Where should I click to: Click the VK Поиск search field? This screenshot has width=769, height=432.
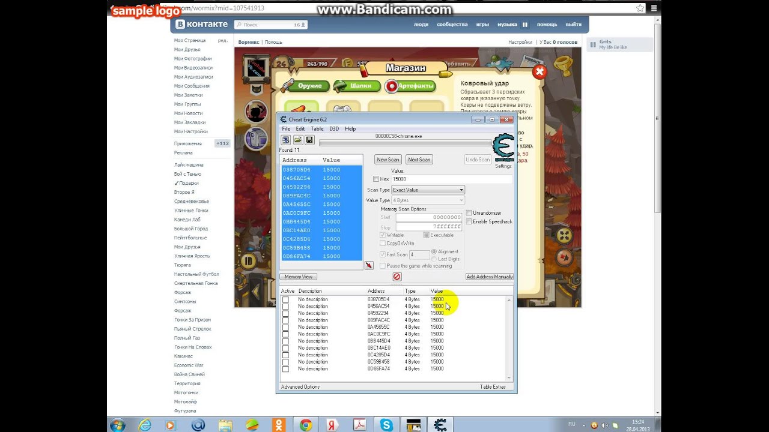(270, 25)
